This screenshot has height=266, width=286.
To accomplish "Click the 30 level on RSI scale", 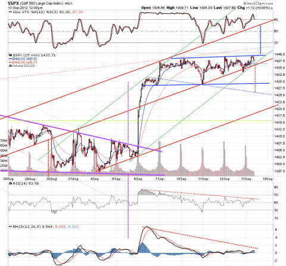I will pyautogui.click(x=276, y=210).
